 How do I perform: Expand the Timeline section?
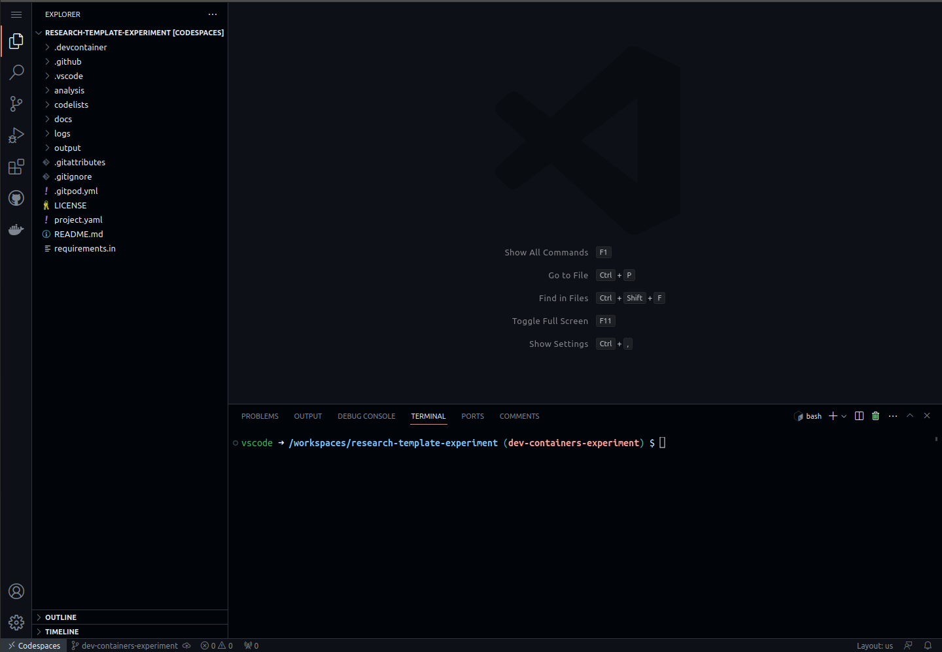(130, 632)
